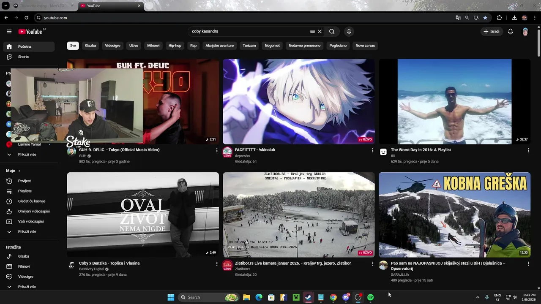Click the Izradi create button

492,31
